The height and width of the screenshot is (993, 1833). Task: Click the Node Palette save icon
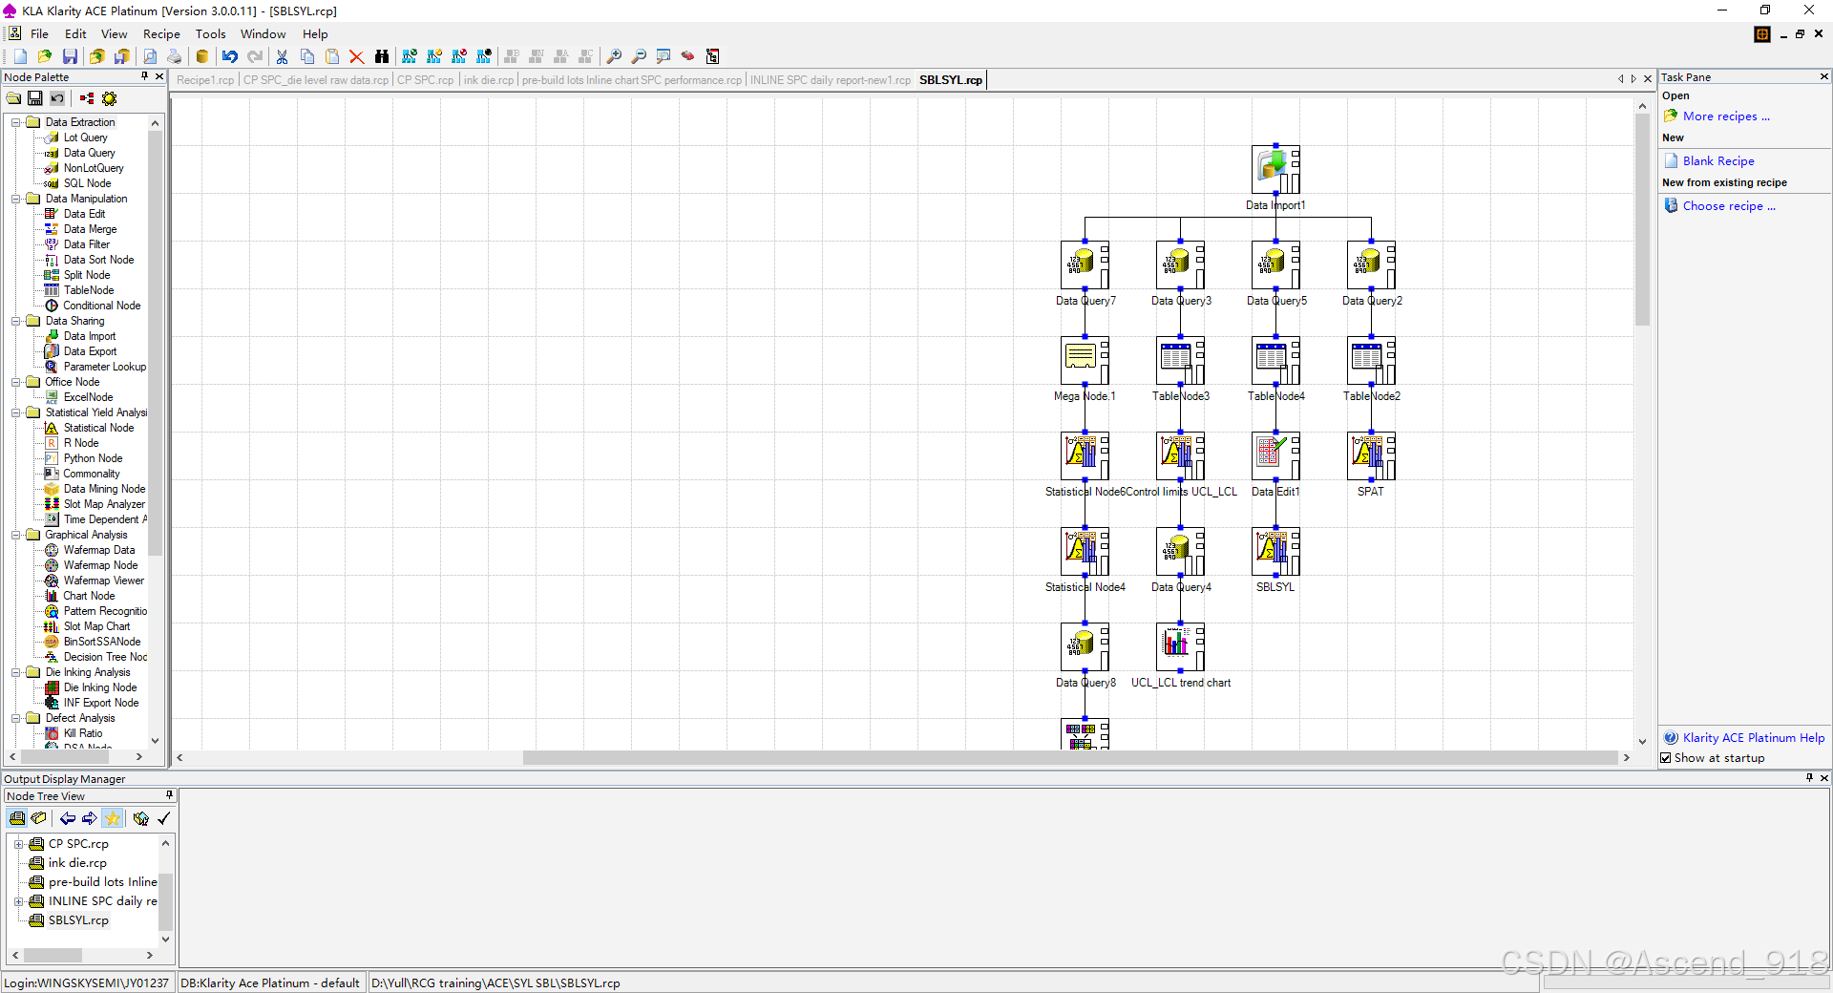35,98
